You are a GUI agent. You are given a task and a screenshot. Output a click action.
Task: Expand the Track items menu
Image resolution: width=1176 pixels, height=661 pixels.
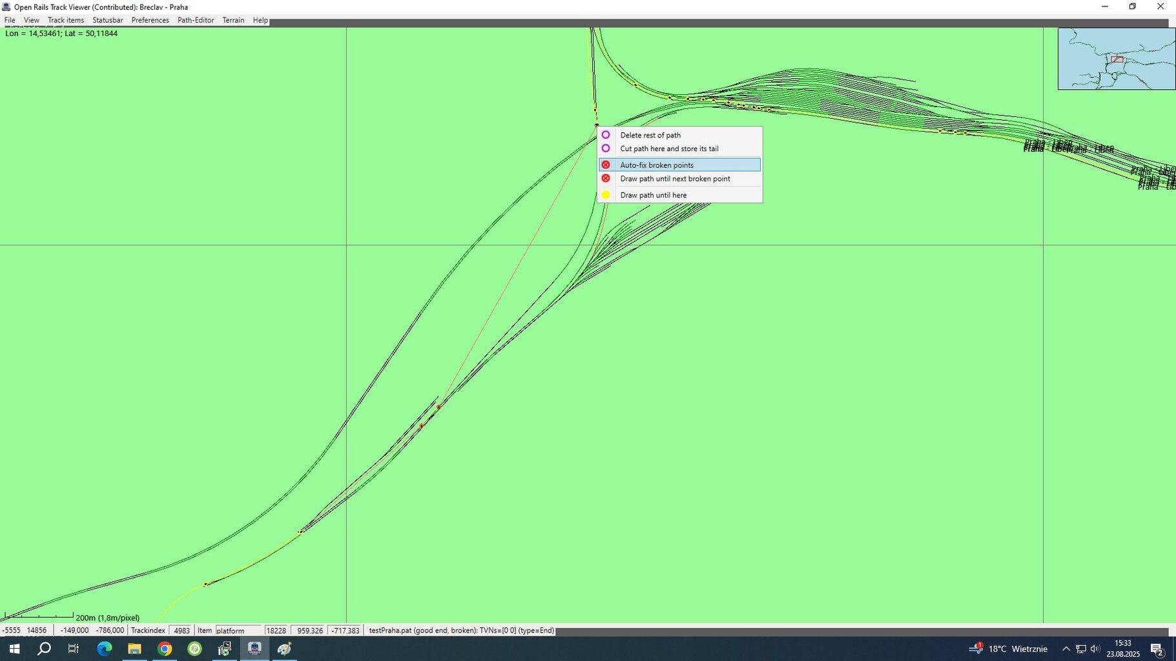(x=65, y=20)
